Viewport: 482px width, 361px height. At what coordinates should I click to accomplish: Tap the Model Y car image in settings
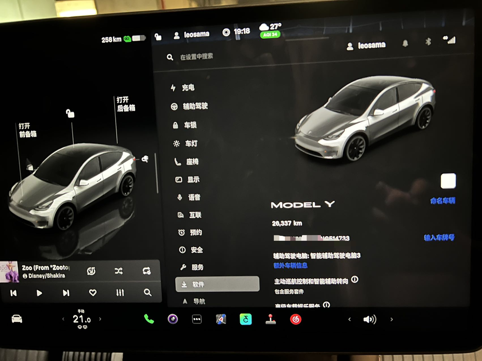[365, 118]
